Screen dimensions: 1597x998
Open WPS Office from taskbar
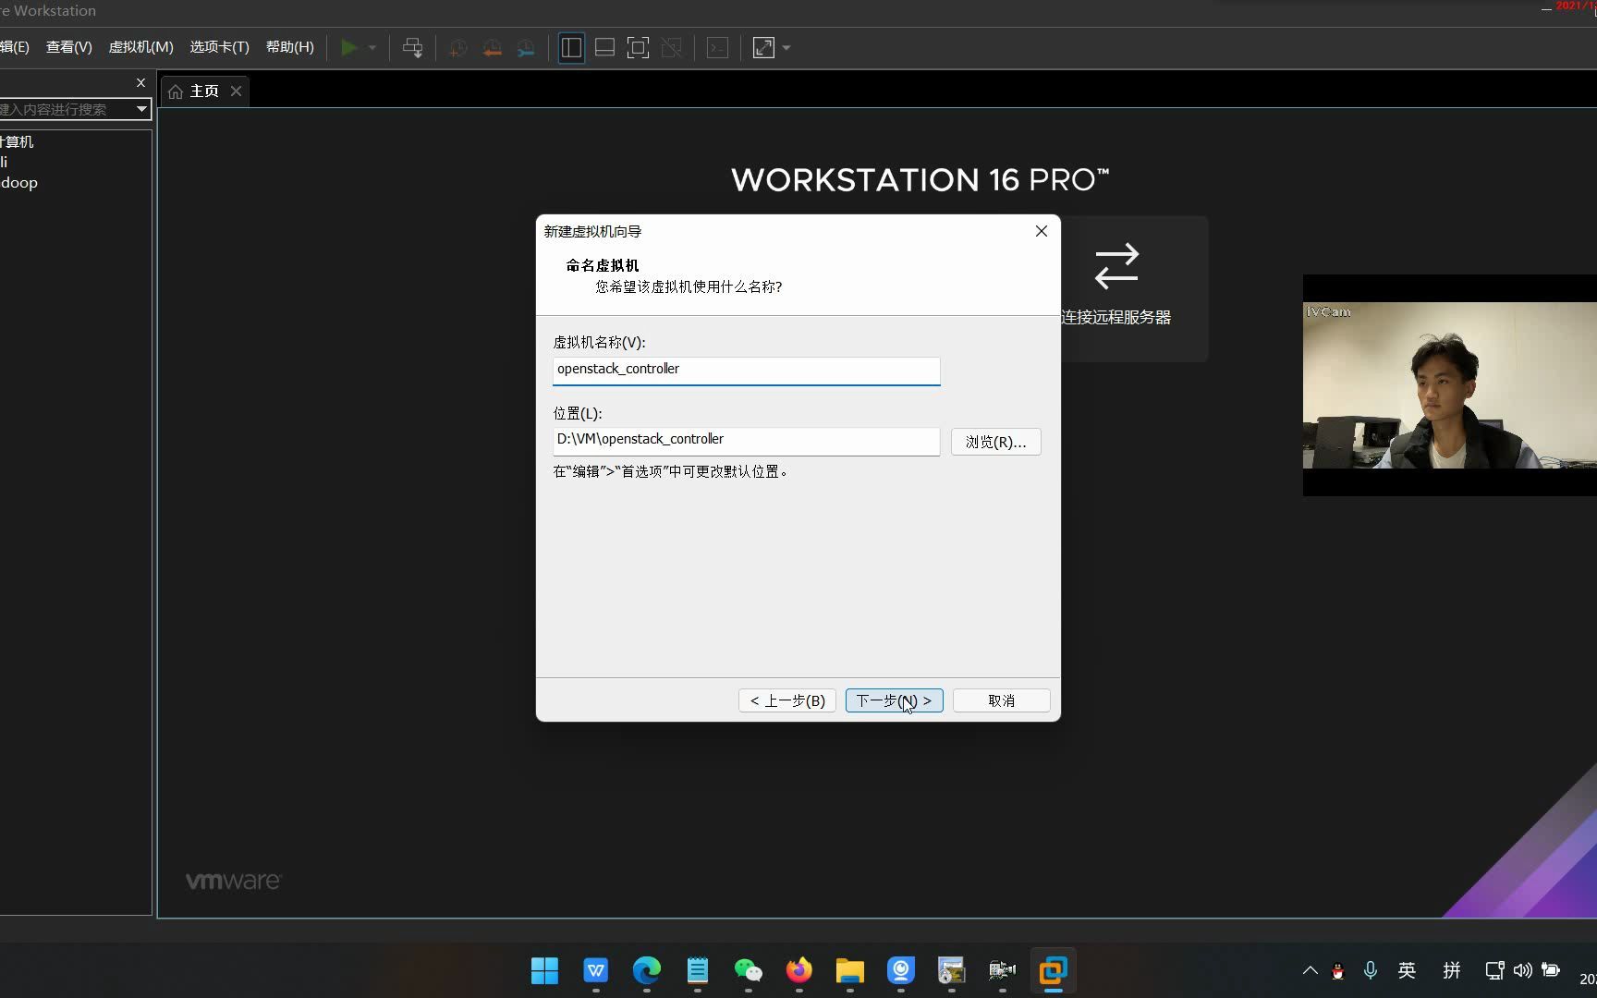(x=595, y=970)
